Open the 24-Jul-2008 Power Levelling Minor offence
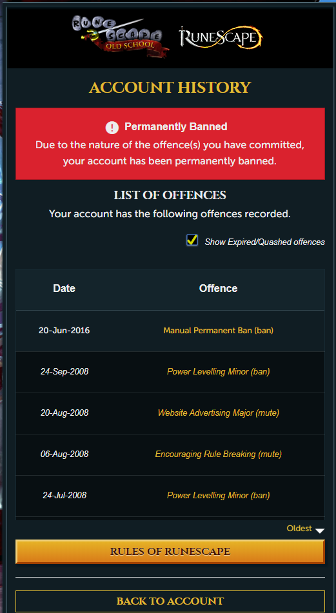Viewport: 336px width, 613px height. pos(218,495)
